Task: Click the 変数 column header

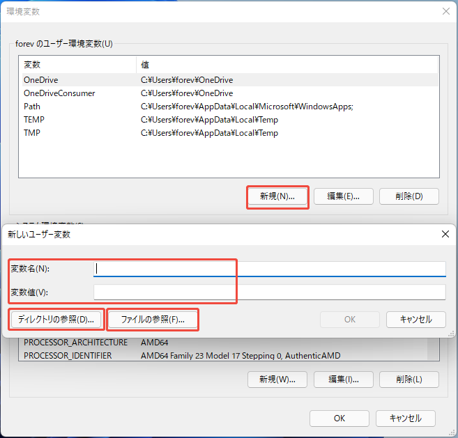Action: pyautogui.click(x=77, y=65)
